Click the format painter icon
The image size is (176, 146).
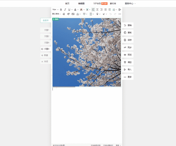68,14
